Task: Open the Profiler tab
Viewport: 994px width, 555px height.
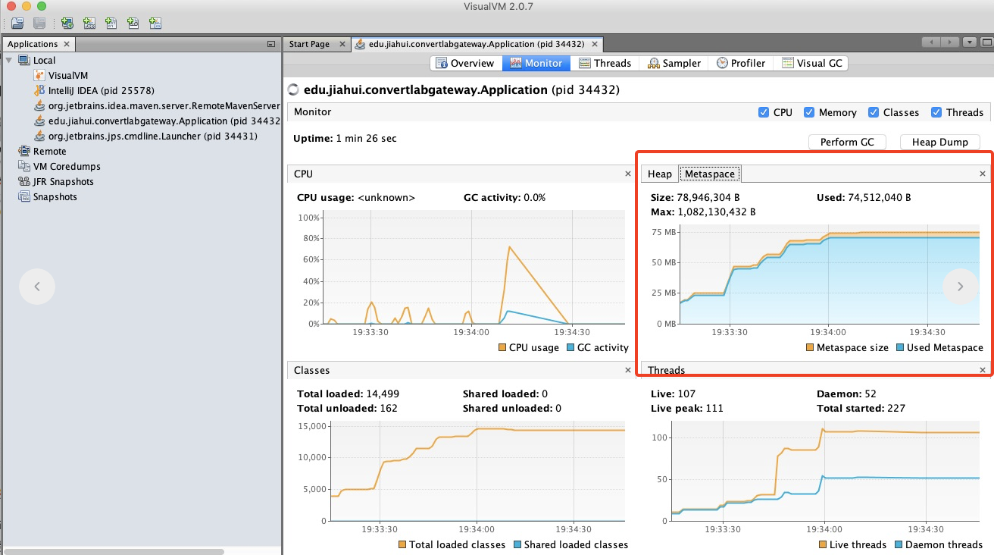Action: [x=741, y=63]
